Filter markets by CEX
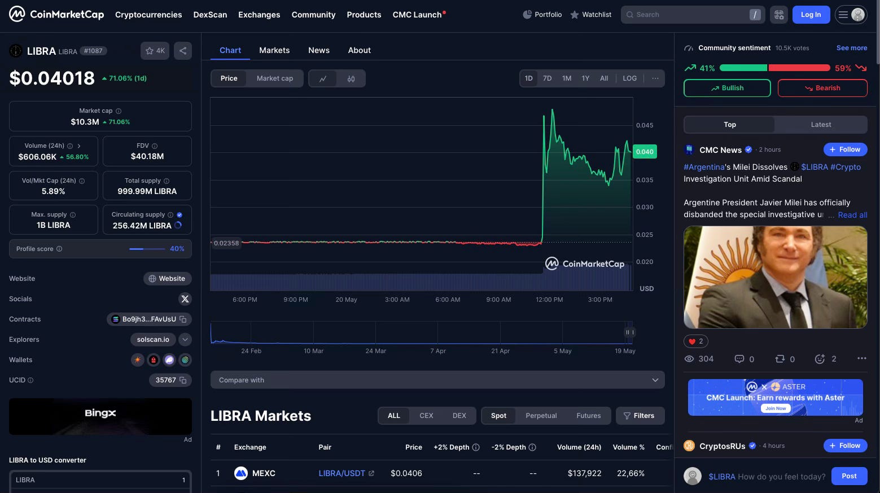The width and height of the screenshot is (880, 493). coord(426,416)
